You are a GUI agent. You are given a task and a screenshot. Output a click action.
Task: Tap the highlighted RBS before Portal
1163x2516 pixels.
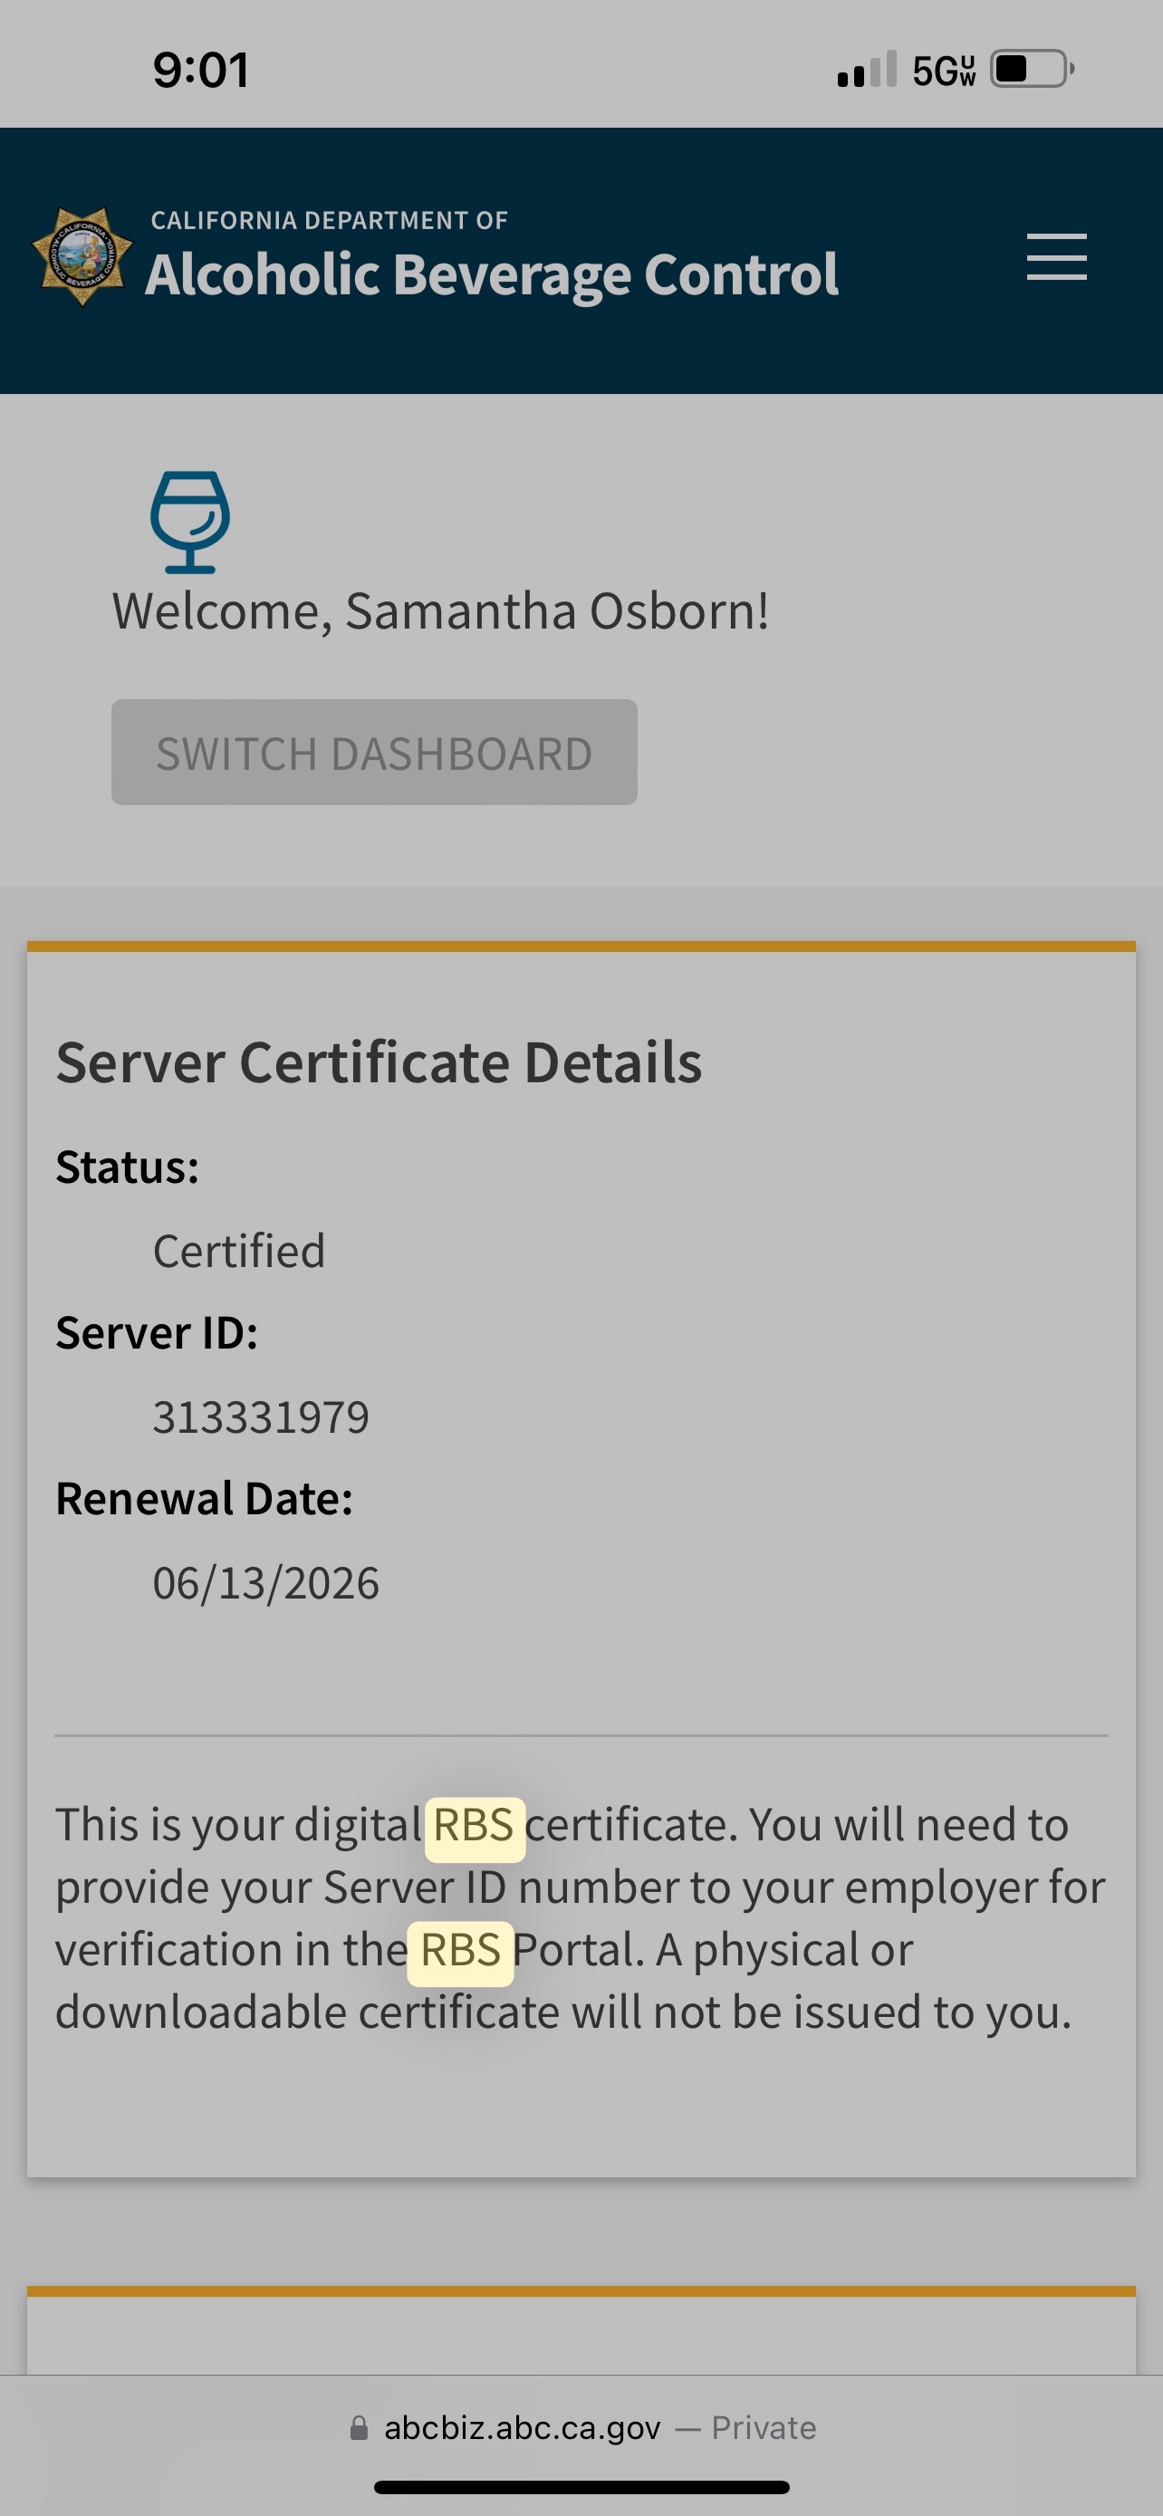coord(460,1950)
